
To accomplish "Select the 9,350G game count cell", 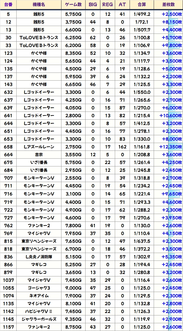I will pos(73,319).
